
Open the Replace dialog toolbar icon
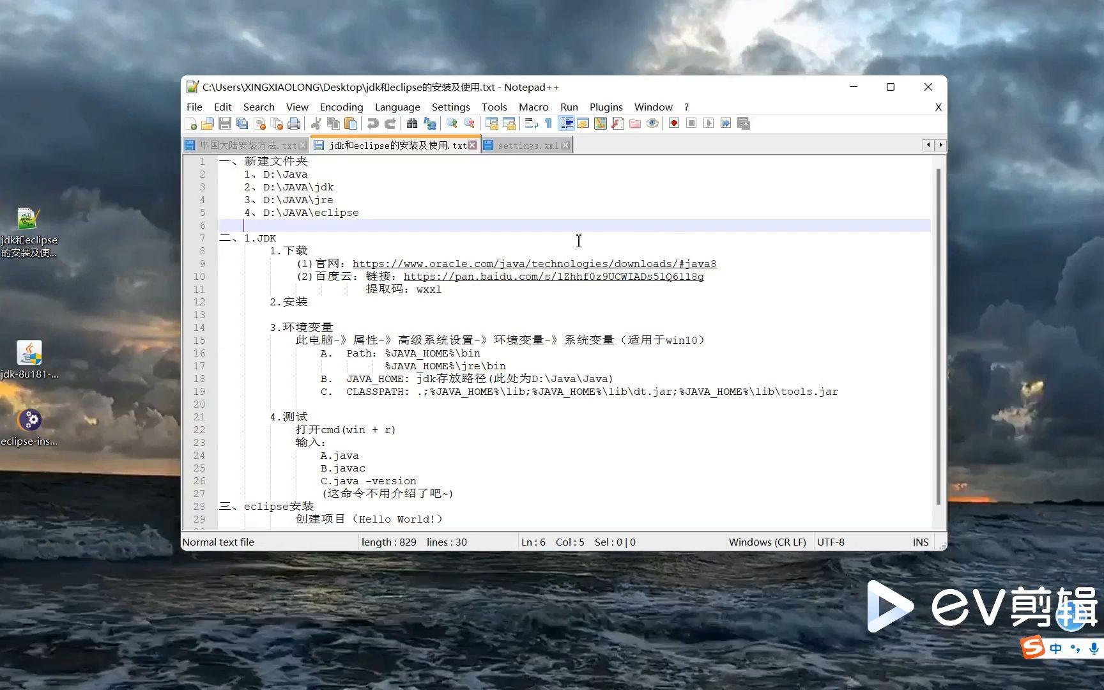point(430,123)
